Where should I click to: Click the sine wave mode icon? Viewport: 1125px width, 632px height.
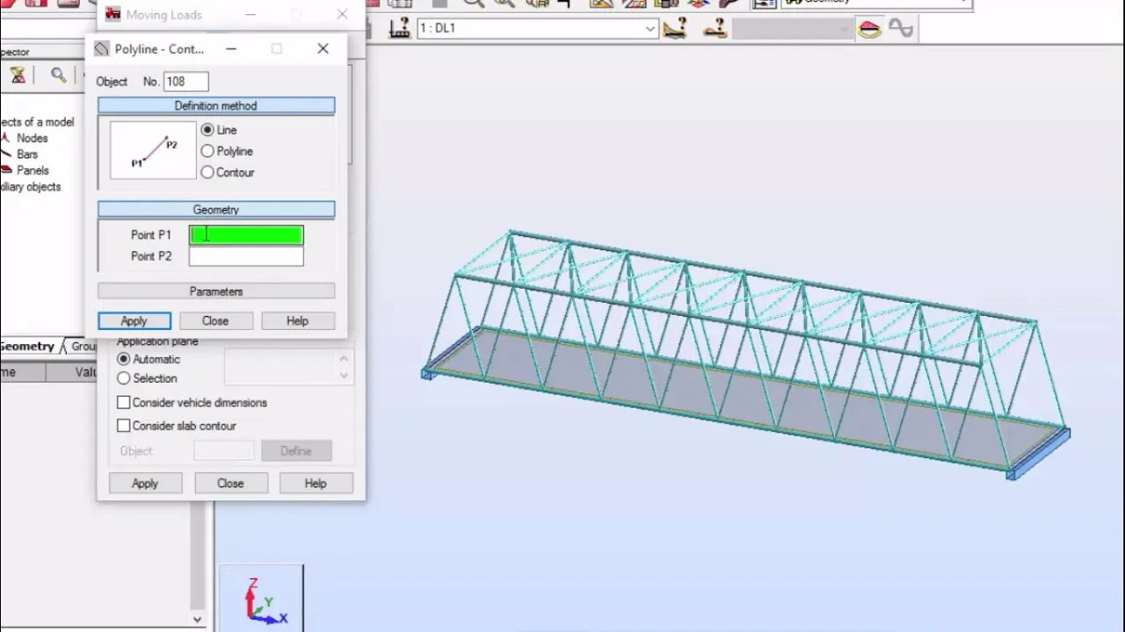(x=901, y=29)
